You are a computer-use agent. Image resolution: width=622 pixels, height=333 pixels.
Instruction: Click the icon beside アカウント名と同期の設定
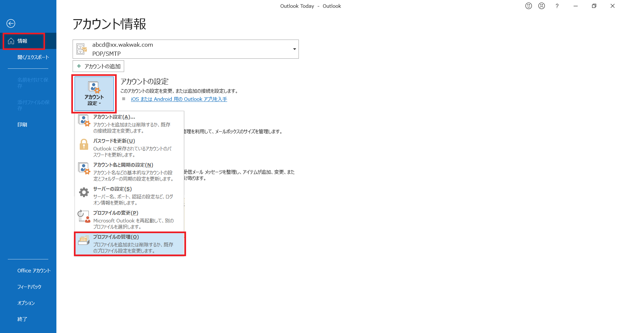click(x=84, y=168)
